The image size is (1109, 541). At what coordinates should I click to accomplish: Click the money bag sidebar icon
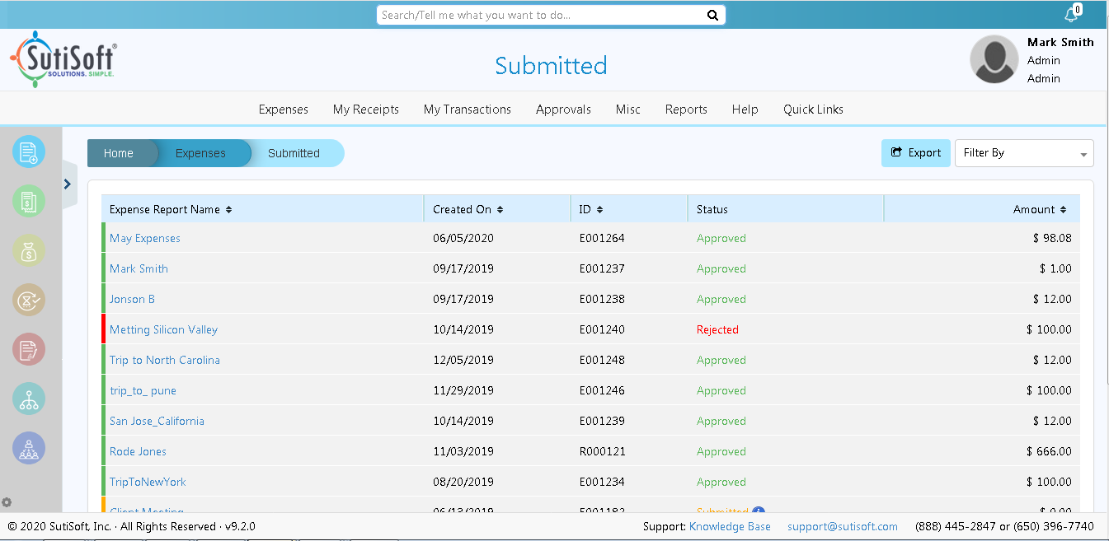pyautogui.click(x=29, y=251)
